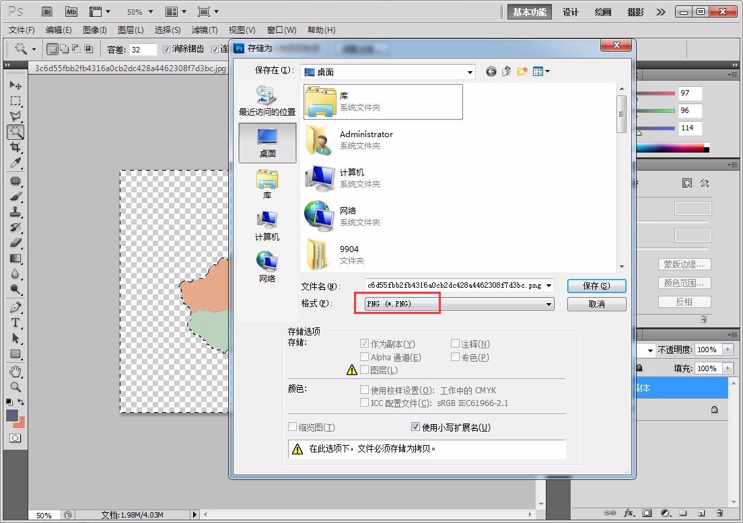Select the Hand tool
The image size is (743, 523).
(15, 371)
